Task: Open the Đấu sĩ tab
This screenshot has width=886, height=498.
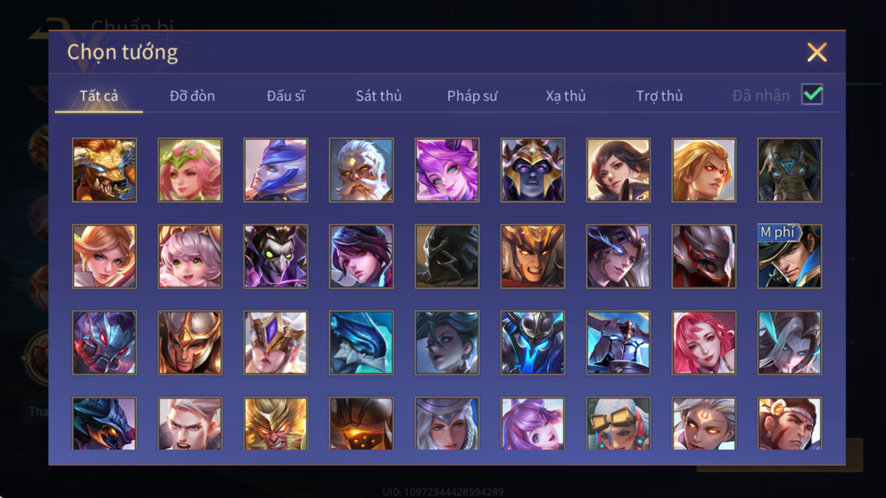Action: point(286,96)
